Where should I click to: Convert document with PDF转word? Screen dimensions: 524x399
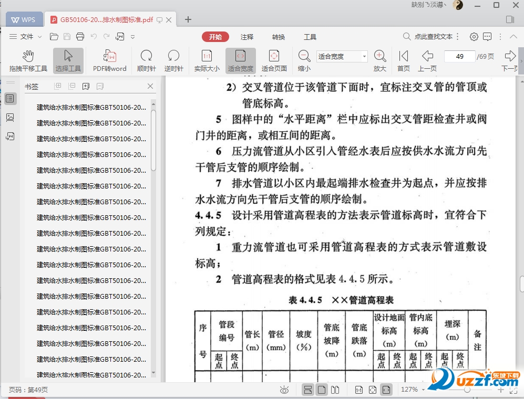tap(110, 60)
